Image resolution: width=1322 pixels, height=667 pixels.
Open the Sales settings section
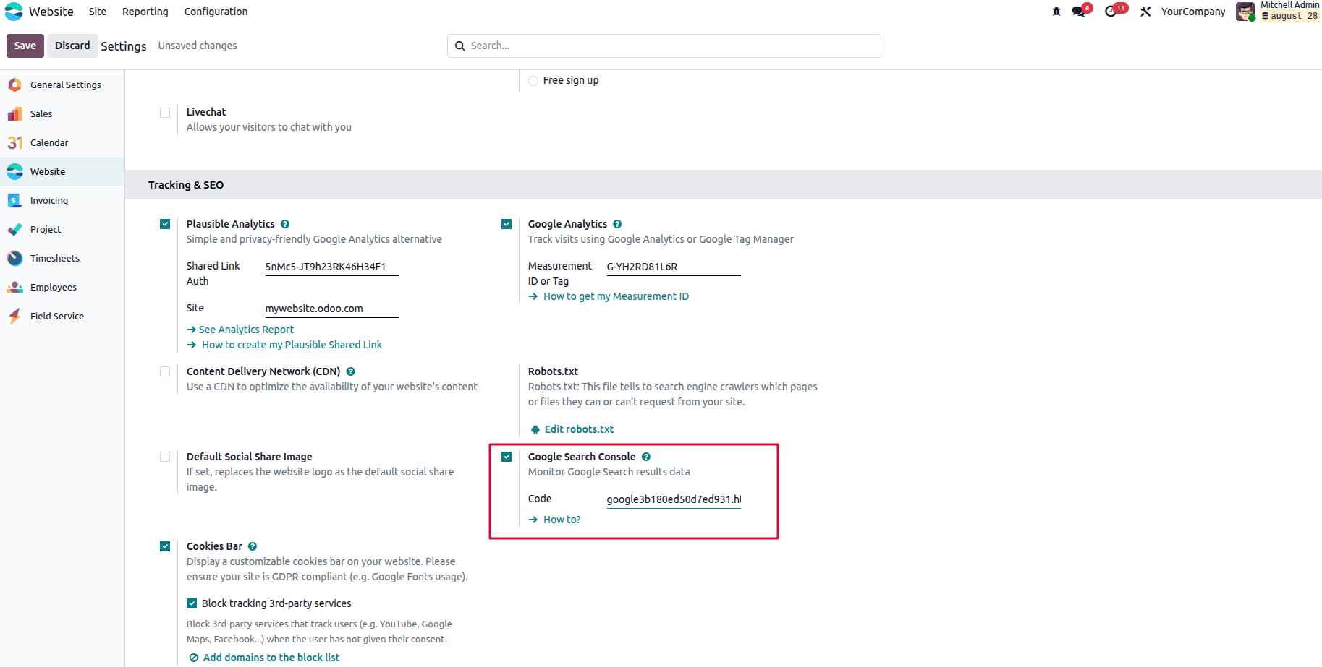click(x=62, y=113)
